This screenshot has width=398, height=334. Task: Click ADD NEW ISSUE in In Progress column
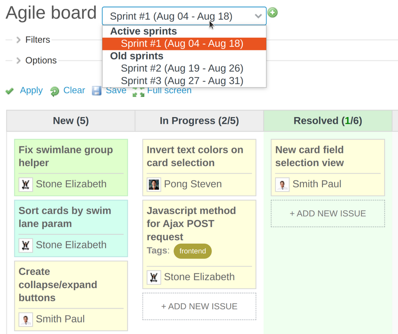point(199,306)
